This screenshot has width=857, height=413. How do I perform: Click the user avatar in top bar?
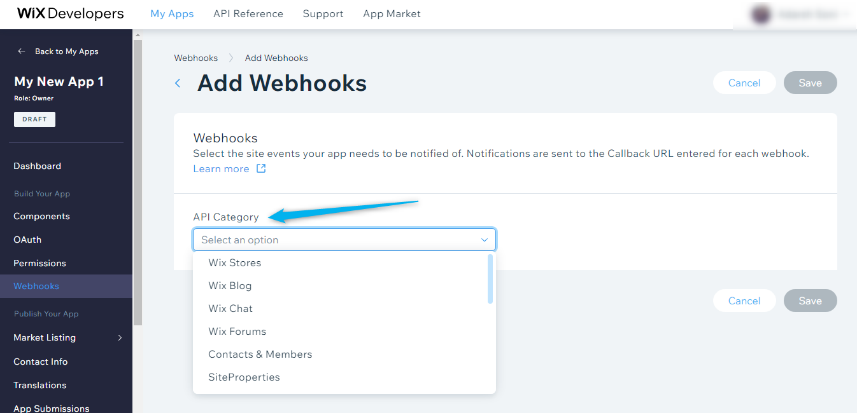click(x=761, y=14)
